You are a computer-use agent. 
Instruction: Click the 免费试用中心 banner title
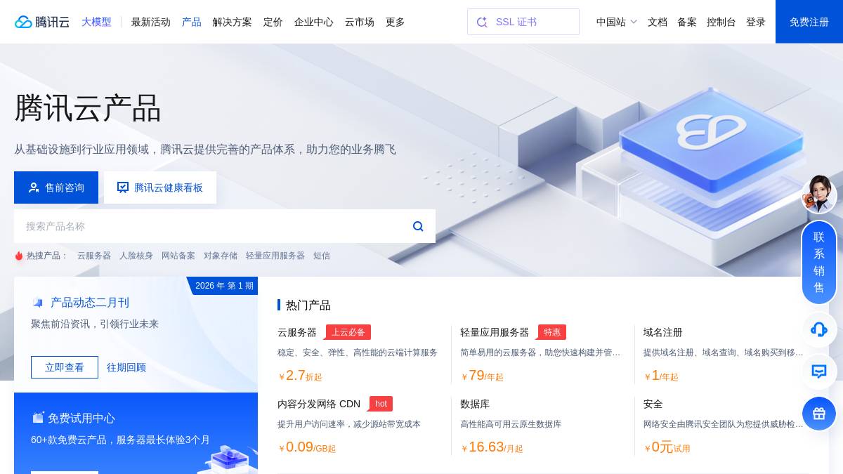pyautogui.click(x=81, y=418)
